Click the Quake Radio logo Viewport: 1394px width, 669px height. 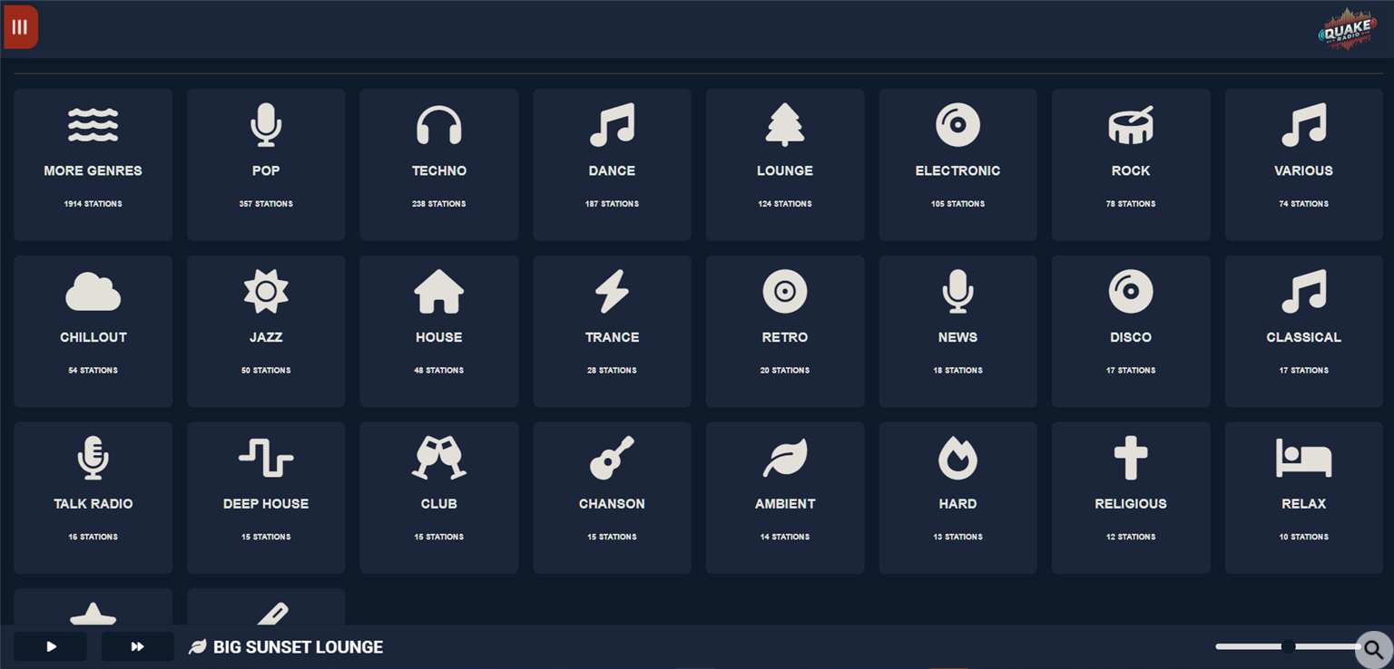[x=1347, y=29]
